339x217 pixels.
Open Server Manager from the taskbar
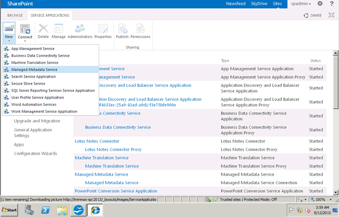point(29,210)
